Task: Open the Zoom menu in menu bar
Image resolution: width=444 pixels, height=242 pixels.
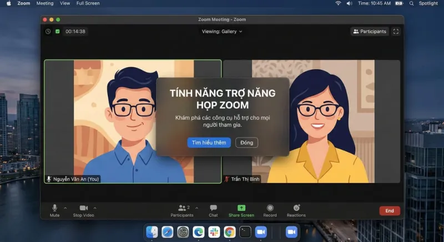Action: click(24, 3)
